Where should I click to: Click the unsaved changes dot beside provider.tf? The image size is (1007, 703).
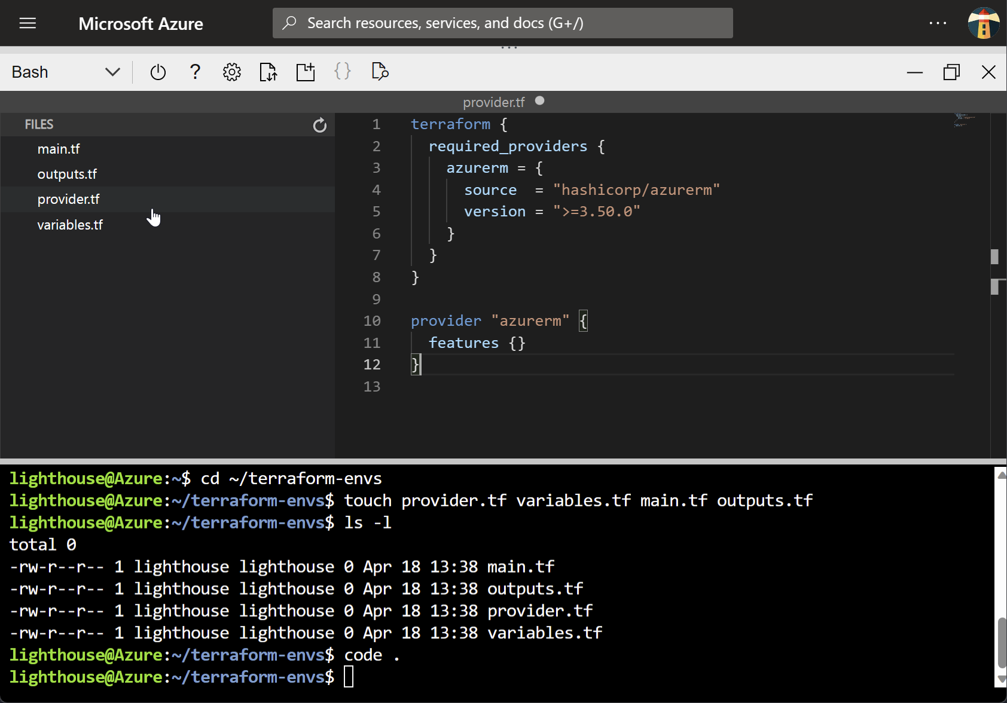tap(540, 100)
